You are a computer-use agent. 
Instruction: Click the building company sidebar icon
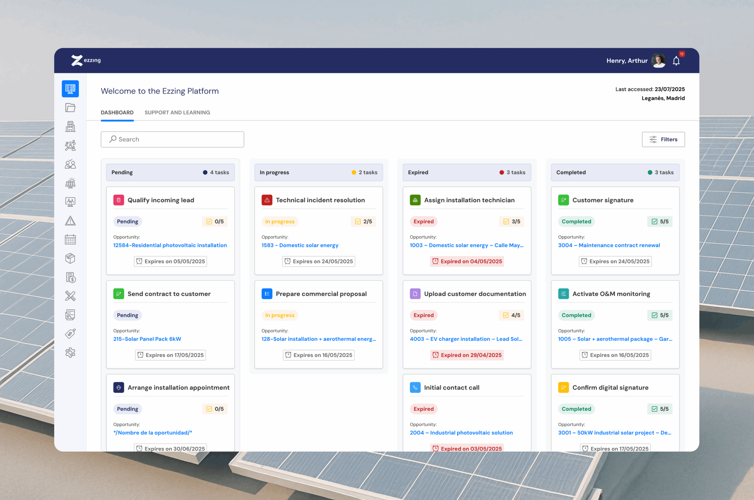[x=70, y=126]
